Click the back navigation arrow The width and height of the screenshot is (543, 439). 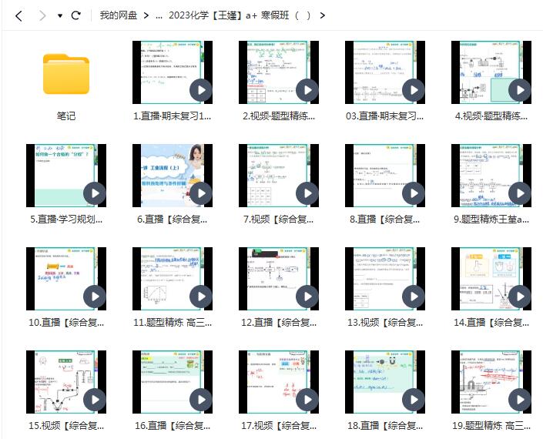tap(18, 15)
